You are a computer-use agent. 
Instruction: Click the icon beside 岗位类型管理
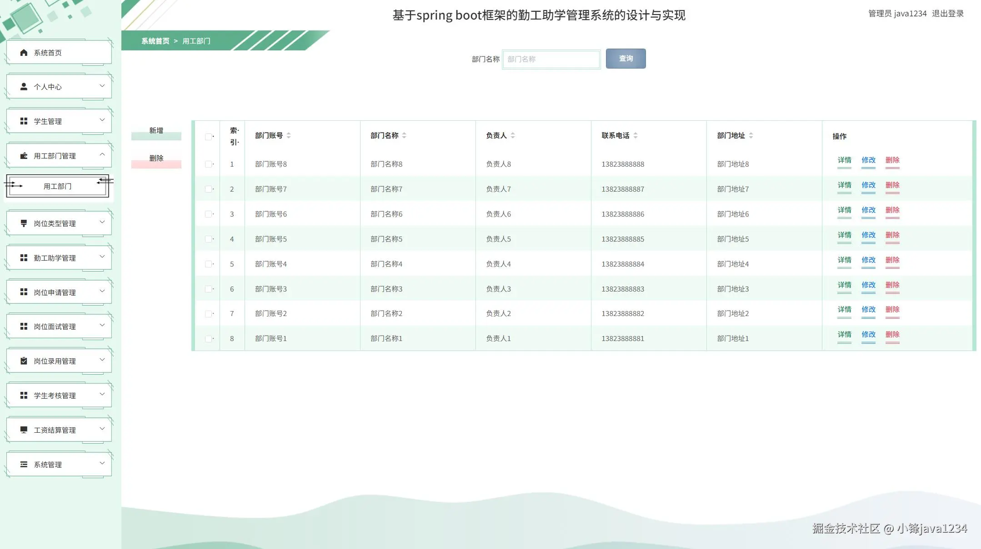24,223
